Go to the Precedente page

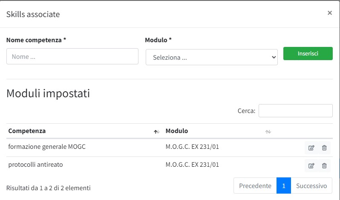pyautogui.click(x=255, y=186)
